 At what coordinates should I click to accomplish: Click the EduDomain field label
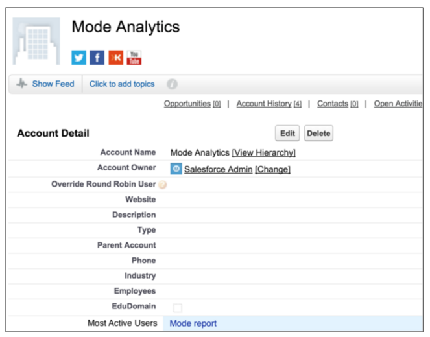pyautogui.click(x=134, y=307)
